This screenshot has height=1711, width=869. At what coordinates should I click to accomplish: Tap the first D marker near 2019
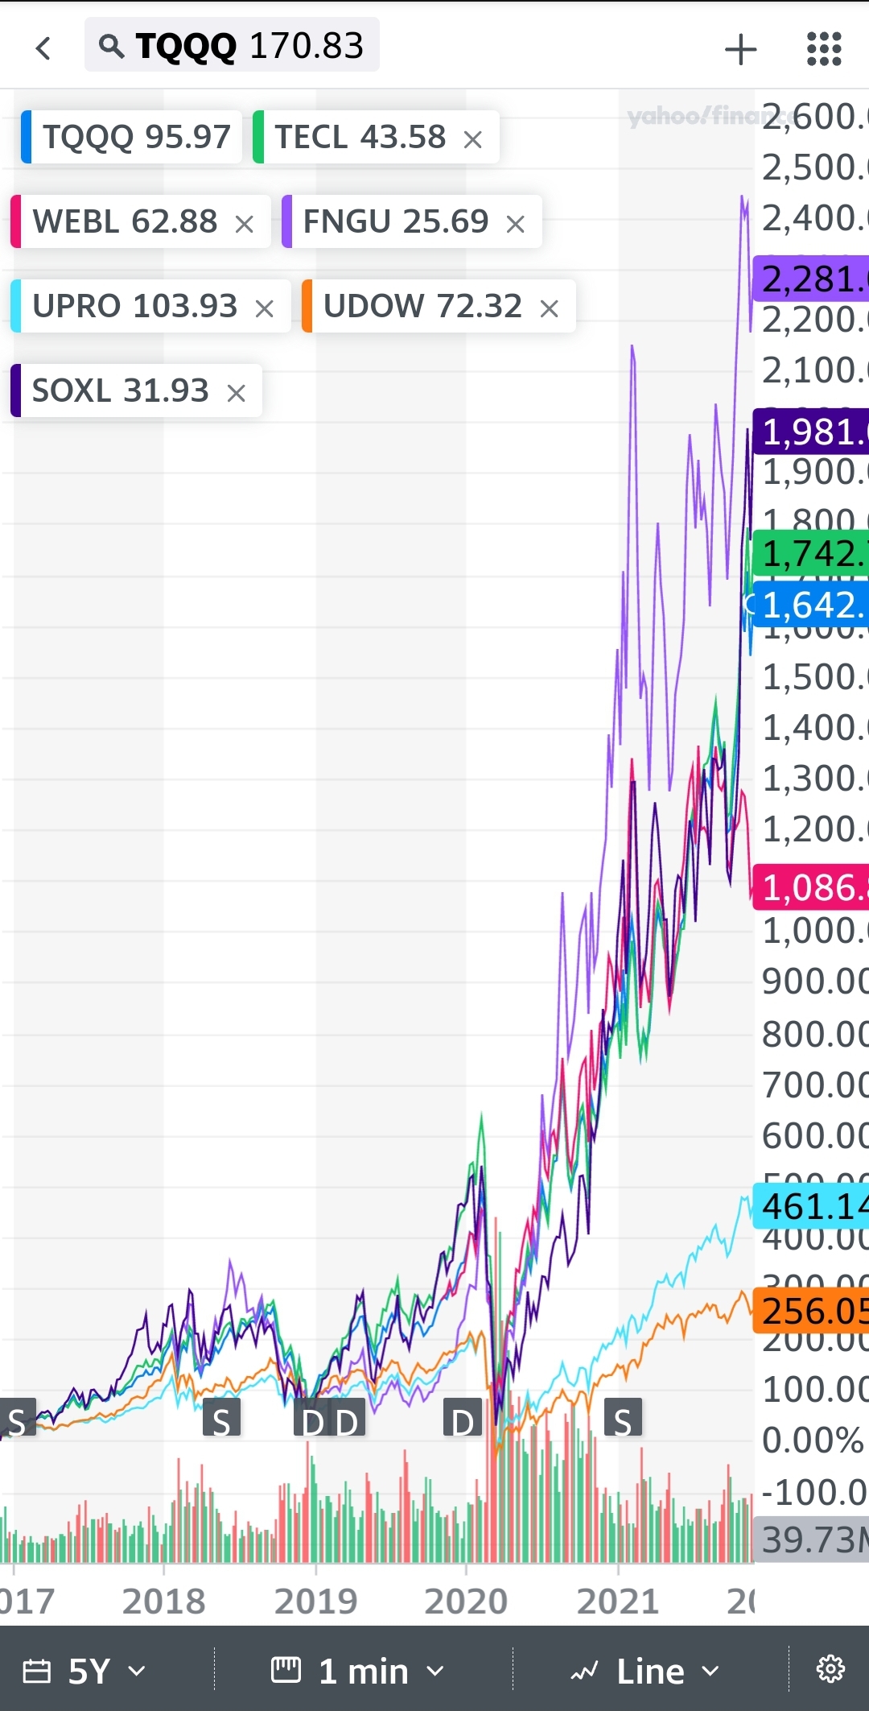coord(312,1417)
